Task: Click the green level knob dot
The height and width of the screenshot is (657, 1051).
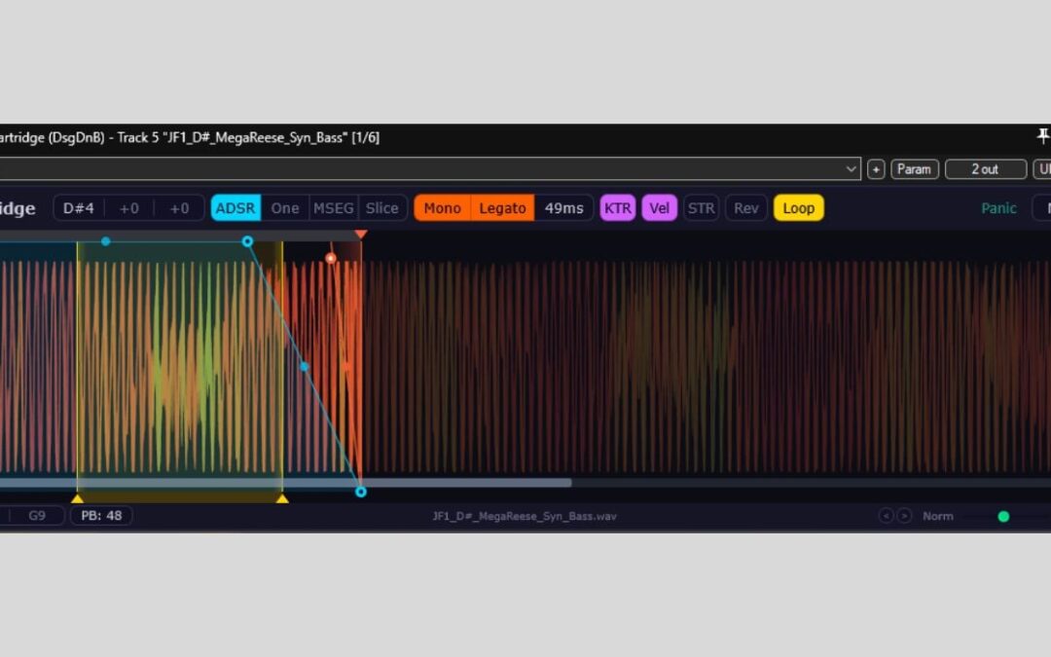Action: (1003, 516)
